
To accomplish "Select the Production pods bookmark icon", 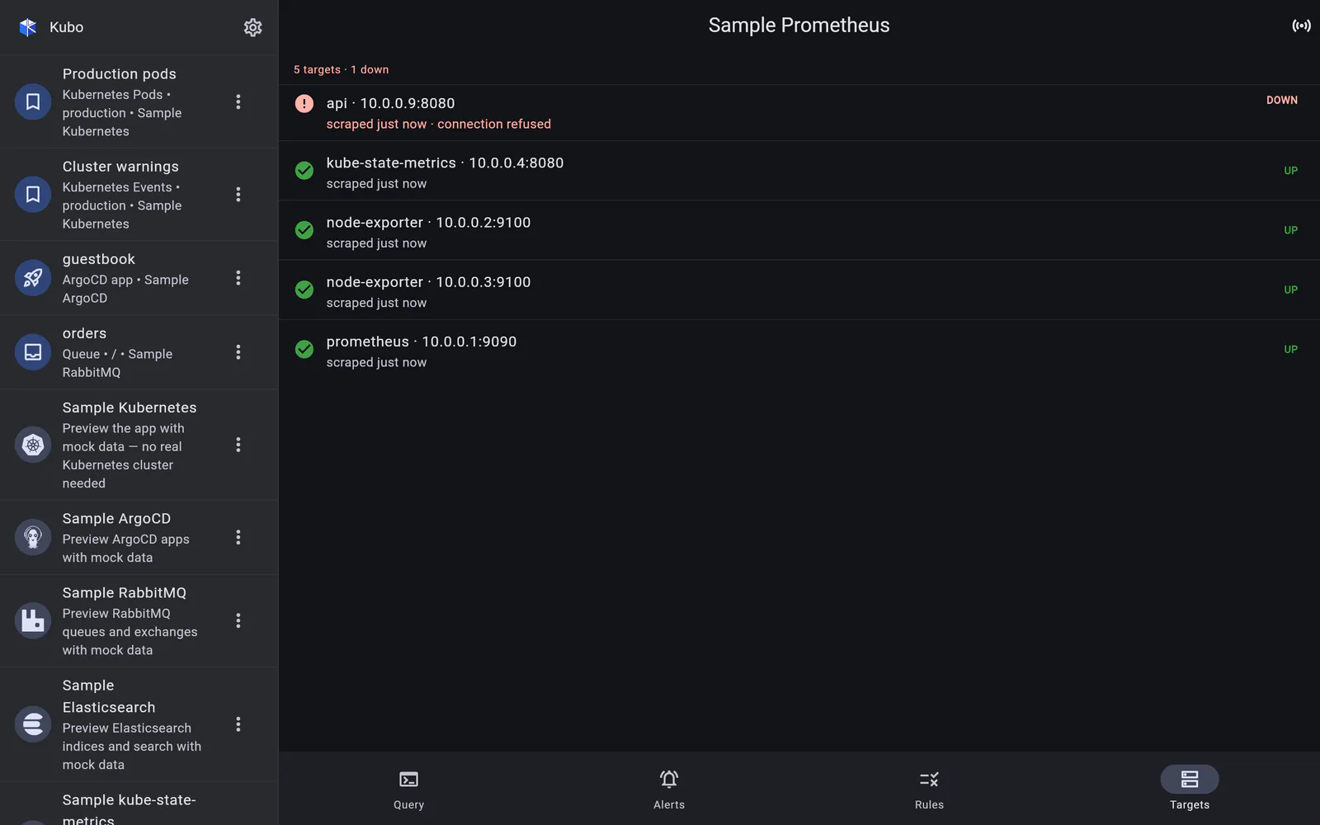I will coord(33,101).
